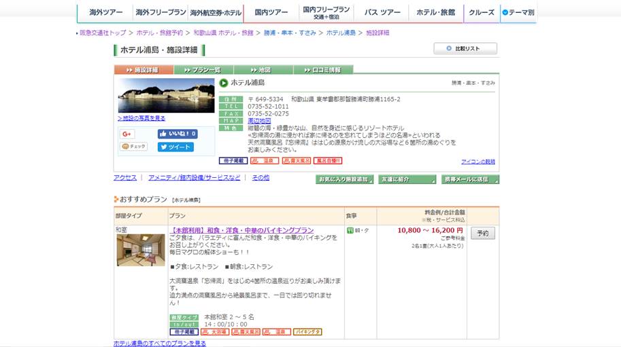Open the 海外航空券・ホテル navigation tab

(x=216, y=13)
